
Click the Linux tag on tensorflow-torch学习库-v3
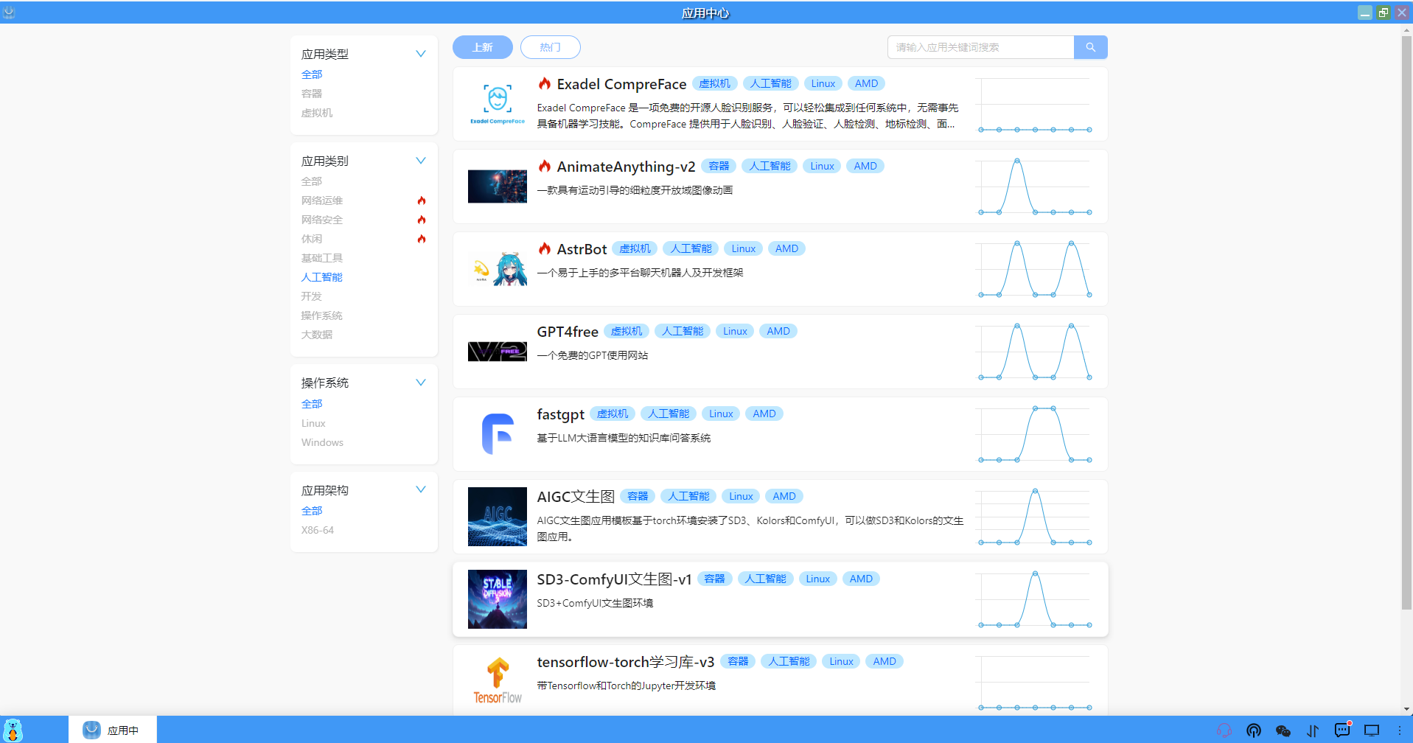pos(841,661)
